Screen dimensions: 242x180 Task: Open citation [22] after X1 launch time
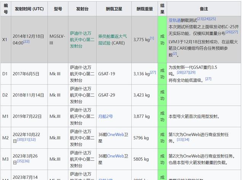(x=26, y=41)
